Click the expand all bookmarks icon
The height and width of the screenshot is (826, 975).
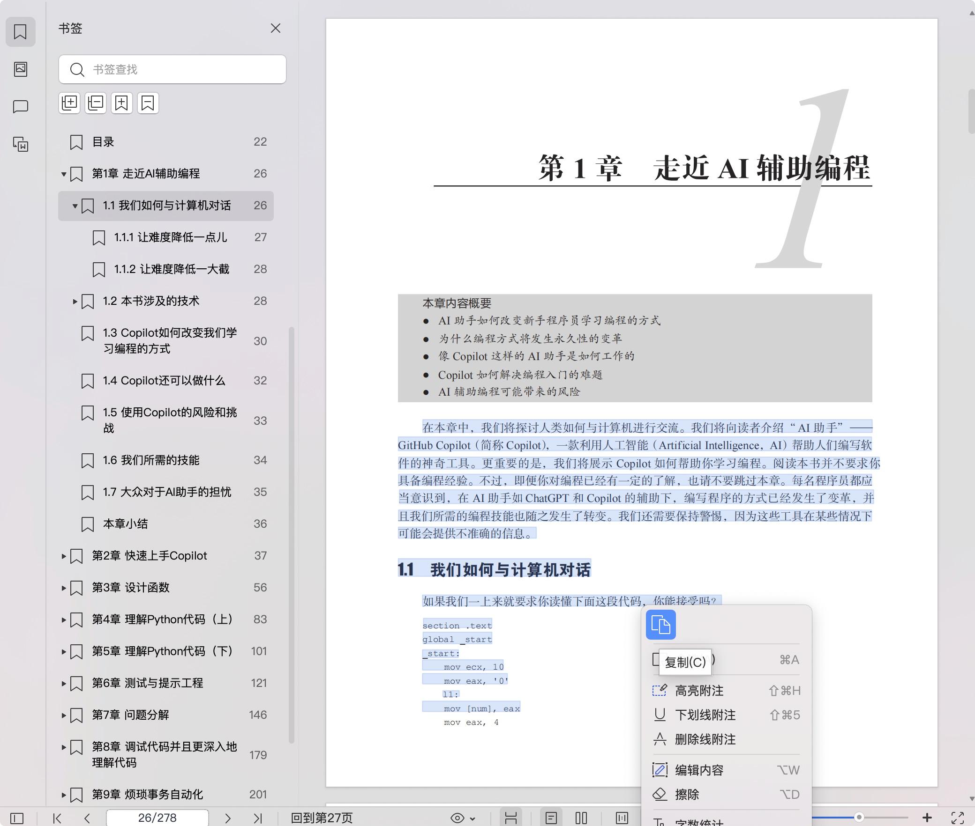[69, 103]
